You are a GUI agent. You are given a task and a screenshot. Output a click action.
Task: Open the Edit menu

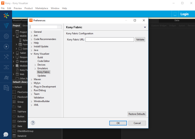pos(9,8)
